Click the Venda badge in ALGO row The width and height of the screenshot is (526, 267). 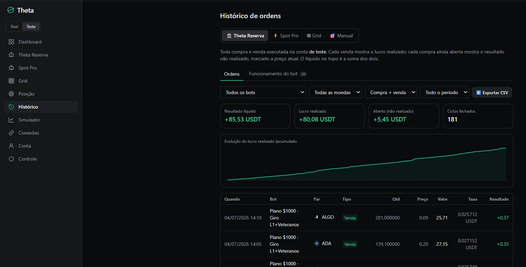tap(350, 218)
